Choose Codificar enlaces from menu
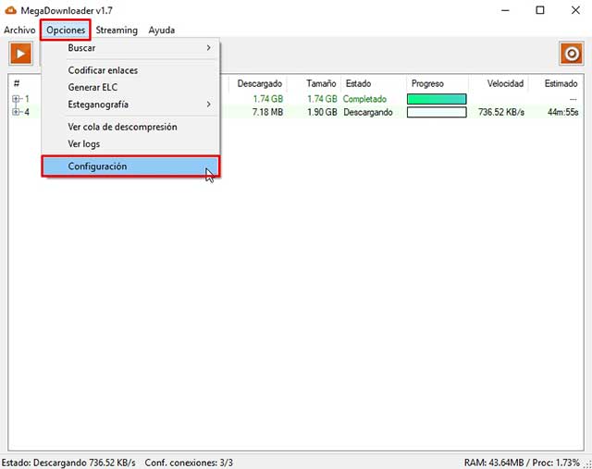Screen dimensions: 592x469 coord(130,70)
